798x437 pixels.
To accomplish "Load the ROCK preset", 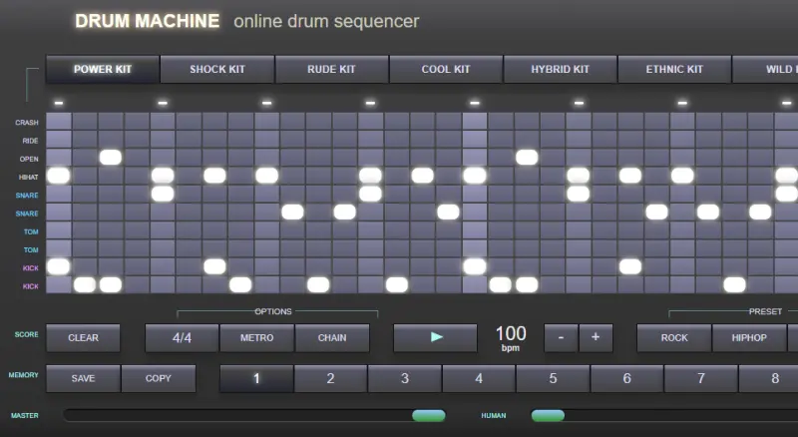I will coord(674,337).
